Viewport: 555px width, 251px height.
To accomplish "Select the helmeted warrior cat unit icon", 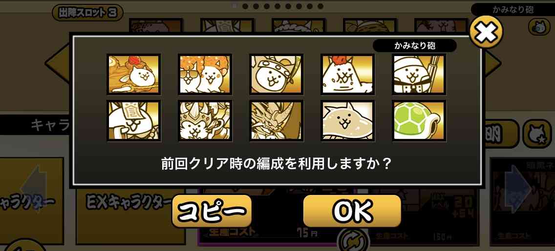I will [276, 74].
